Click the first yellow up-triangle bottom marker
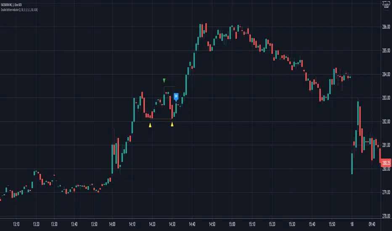 point(150,125)
